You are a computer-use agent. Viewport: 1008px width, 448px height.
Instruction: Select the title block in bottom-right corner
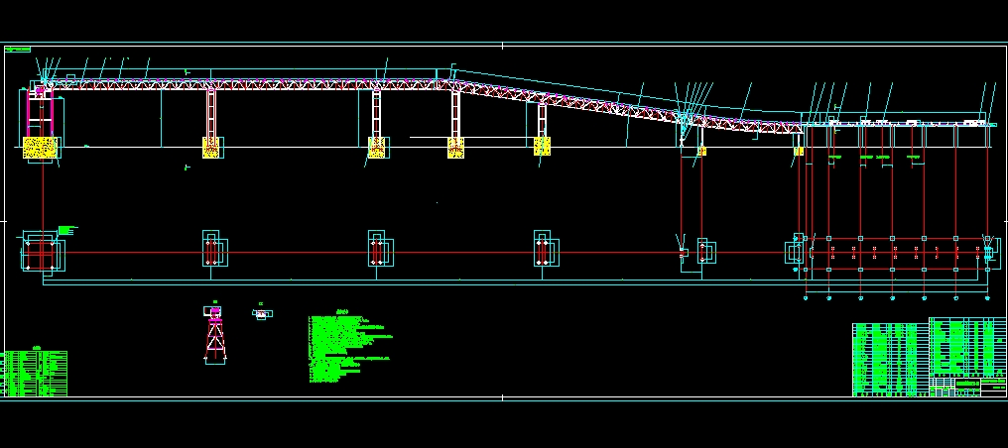[x=954, y=385]
